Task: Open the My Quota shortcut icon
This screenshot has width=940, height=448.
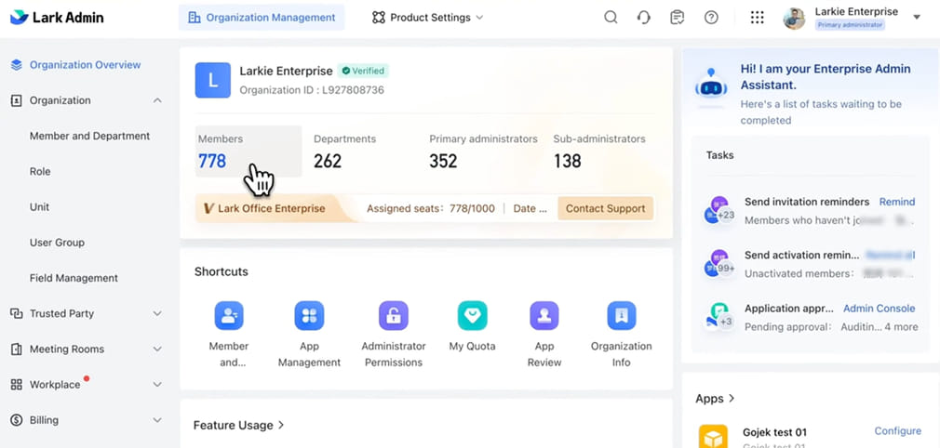Action: 473,316
